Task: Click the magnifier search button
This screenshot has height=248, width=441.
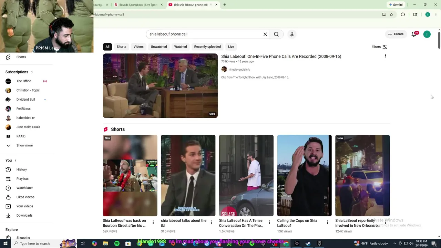Action: coord(276,34)
